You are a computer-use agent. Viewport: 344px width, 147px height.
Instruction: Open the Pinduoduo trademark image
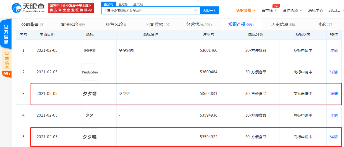tap(90, 72)
